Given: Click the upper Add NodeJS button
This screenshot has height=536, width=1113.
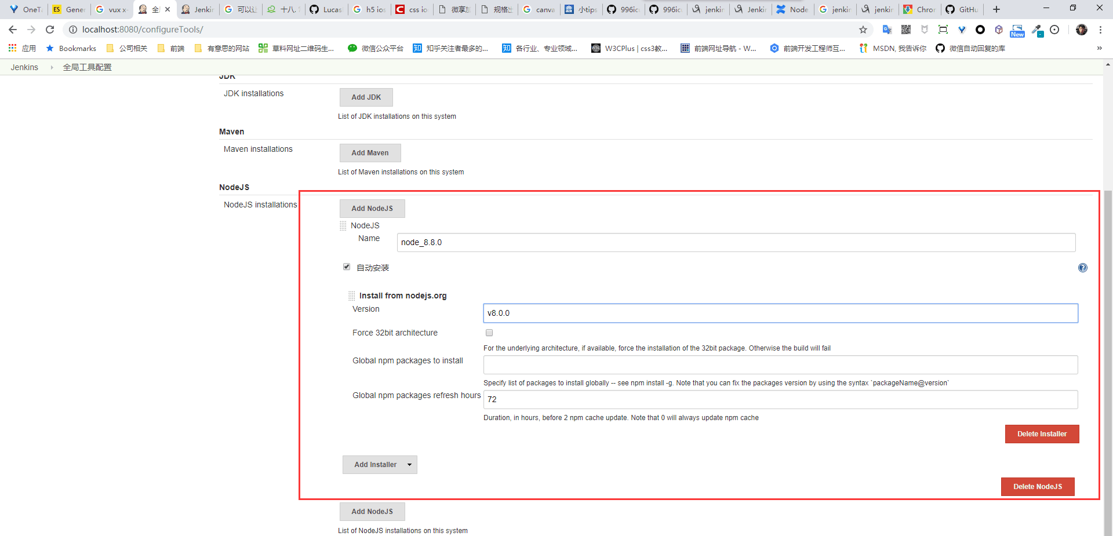Looking at the screenshot, I should pos(372,209).
